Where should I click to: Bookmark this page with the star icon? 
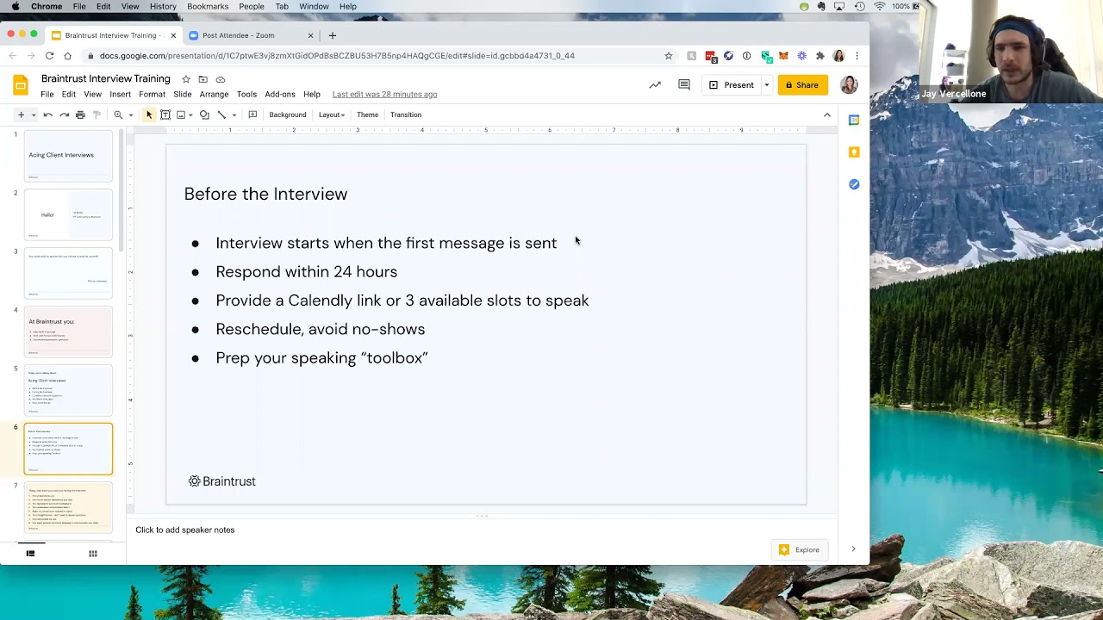668,56
